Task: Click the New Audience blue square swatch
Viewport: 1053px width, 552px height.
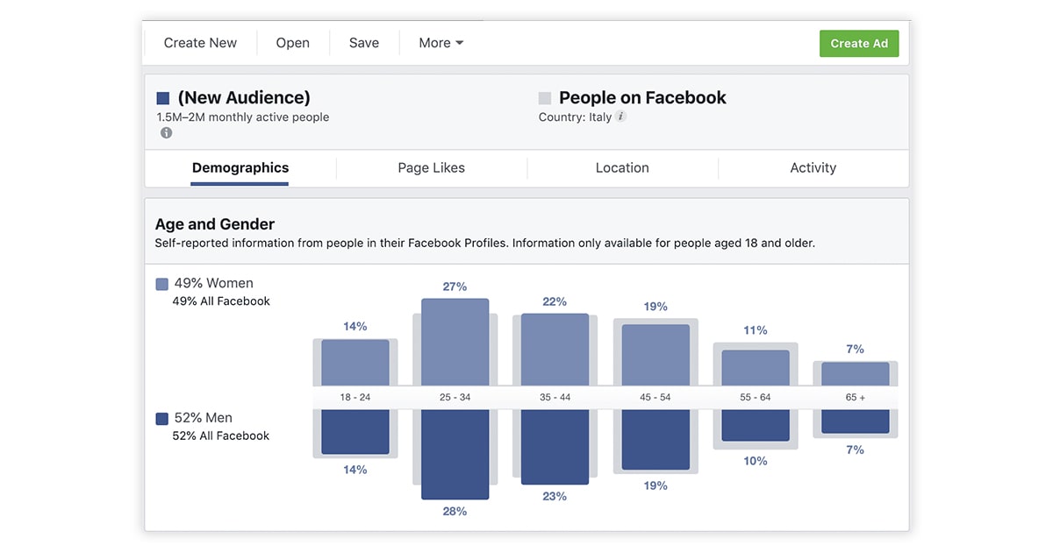Action: coord(162,98)
